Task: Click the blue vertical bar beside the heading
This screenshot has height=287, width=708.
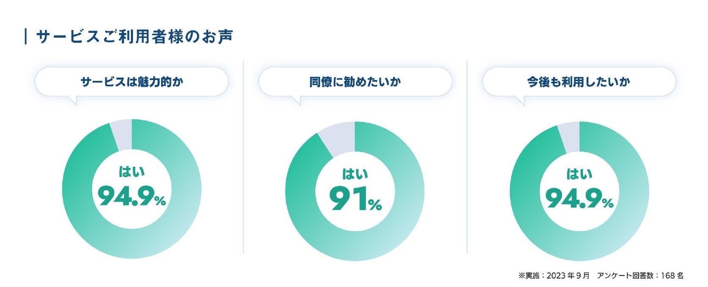Action: 26,36
